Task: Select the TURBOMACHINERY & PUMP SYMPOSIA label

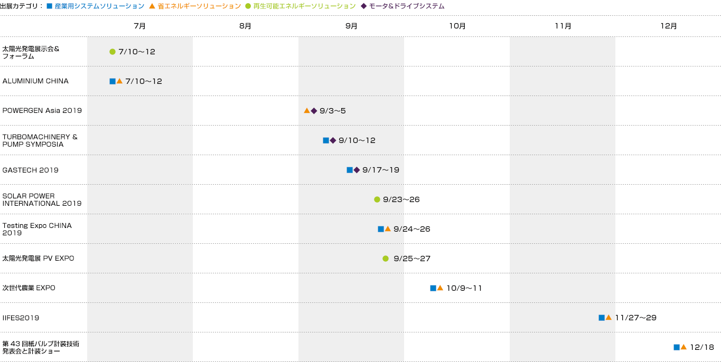Action: [40, 140]
